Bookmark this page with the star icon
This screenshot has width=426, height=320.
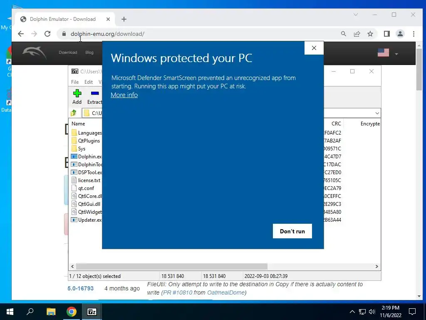[x=370, y=34]
